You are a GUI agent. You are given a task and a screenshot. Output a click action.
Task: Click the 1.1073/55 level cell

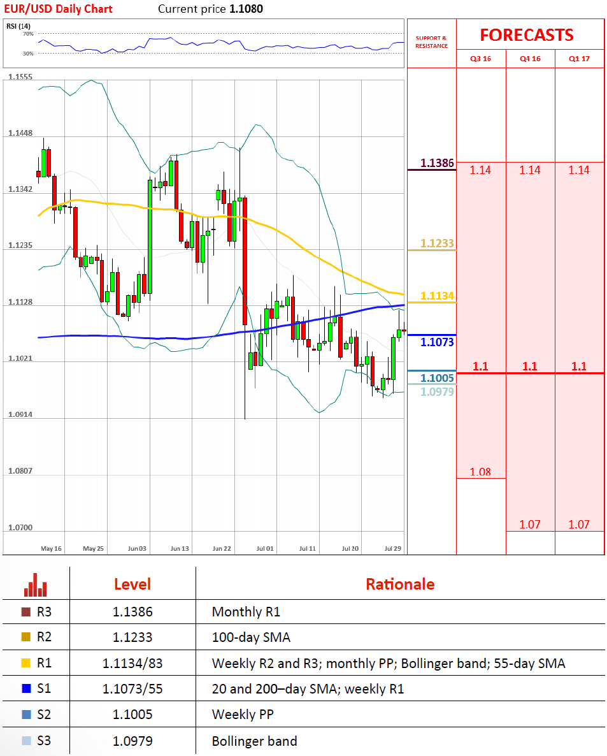click(x=132, y=689)
